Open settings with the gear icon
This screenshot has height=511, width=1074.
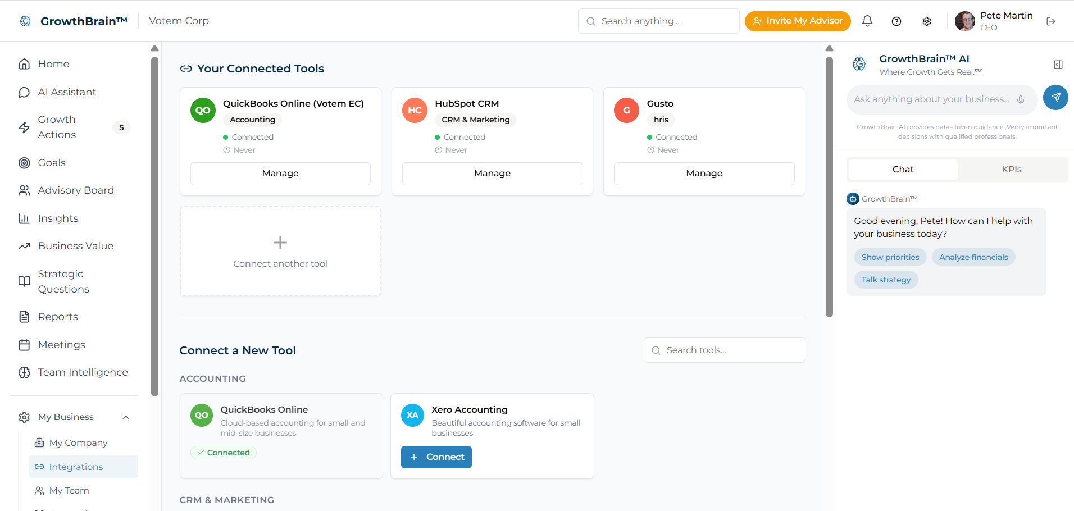[x=927, y=21]
